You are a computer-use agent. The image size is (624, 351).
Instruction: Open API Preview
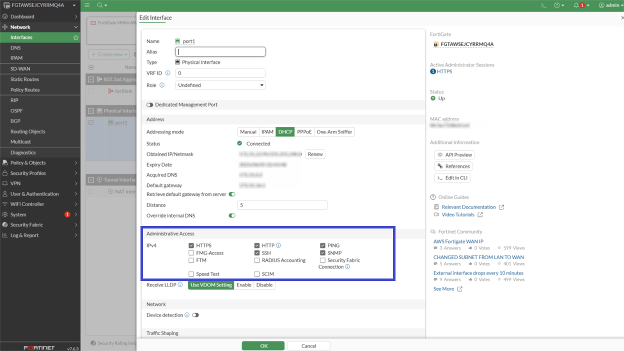pos(454,155)
